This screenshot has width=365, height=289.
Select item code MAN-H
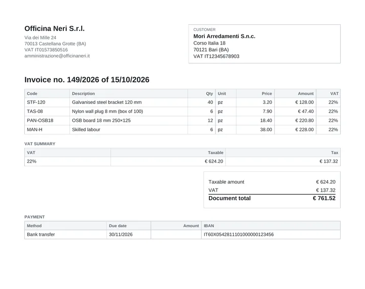coord(34,129)
